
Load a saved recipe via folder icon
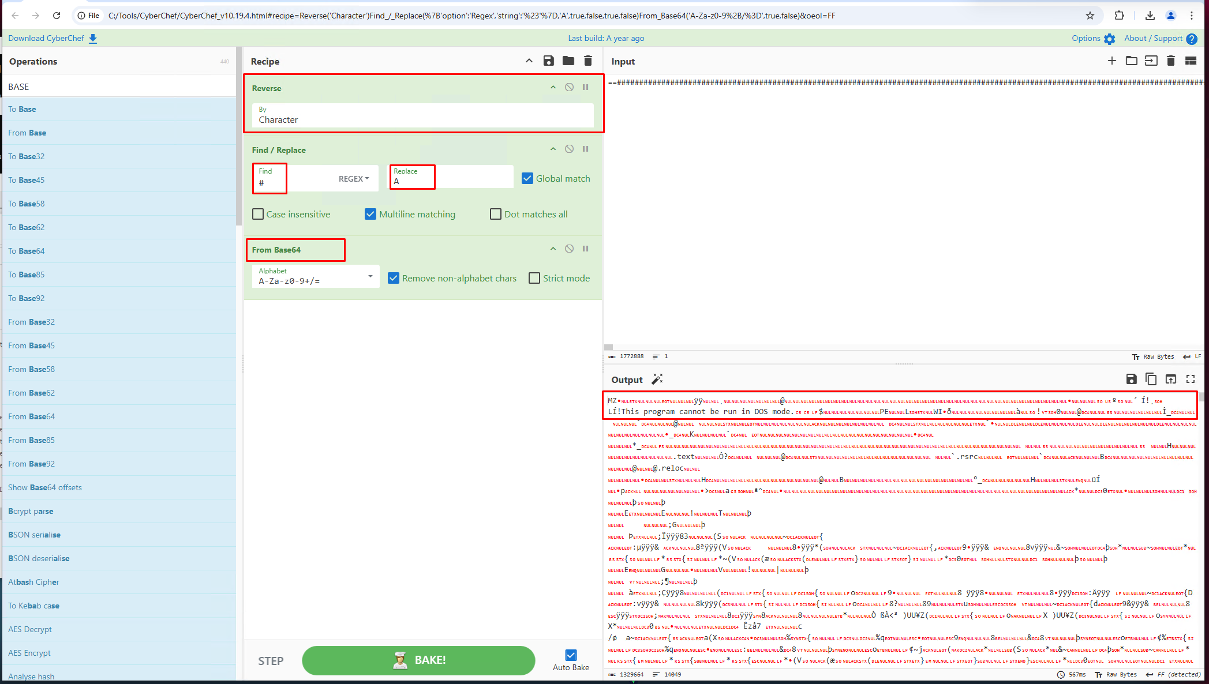coord(568,61)
